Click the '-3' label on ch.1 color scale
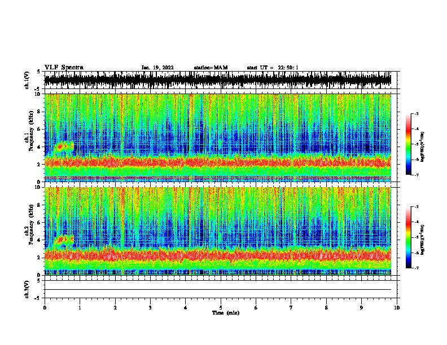Viewport: 447px width, 345px height. pyautogui.click(x=417, y=114)
